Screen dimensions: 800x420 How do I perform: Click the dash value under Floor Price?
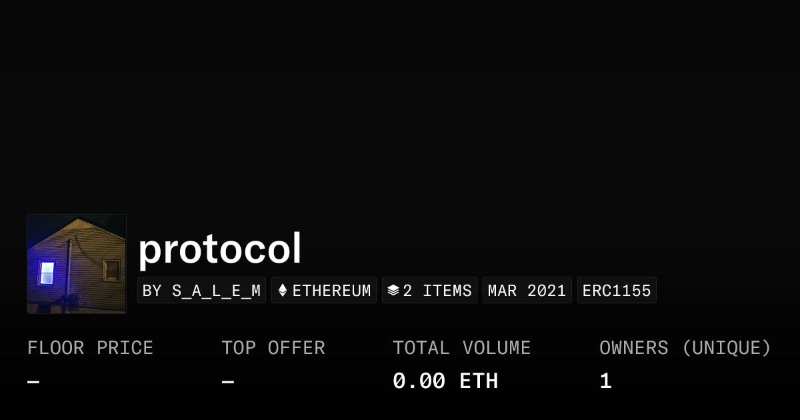coord(33,381)
